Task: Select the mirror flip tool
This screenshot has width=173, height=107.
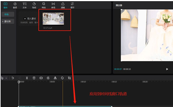Action: [x=55, y=78]
